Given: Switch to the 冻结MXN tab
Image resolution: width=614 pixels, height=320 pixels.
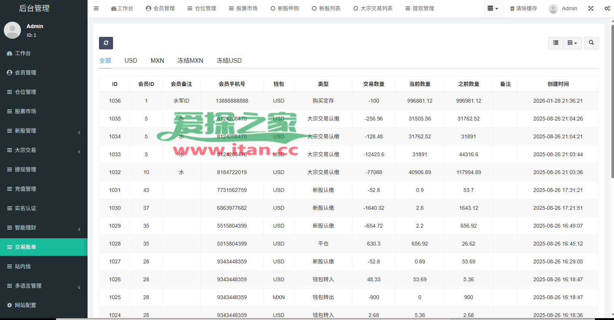Looking at the screenshot, I should coord(190,60).
